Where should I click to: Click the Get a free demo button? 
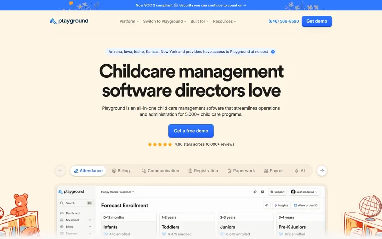(191, 131)
